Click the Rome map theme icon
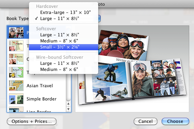The width and height of the screenshot is (194, 129). click(16, 59)
